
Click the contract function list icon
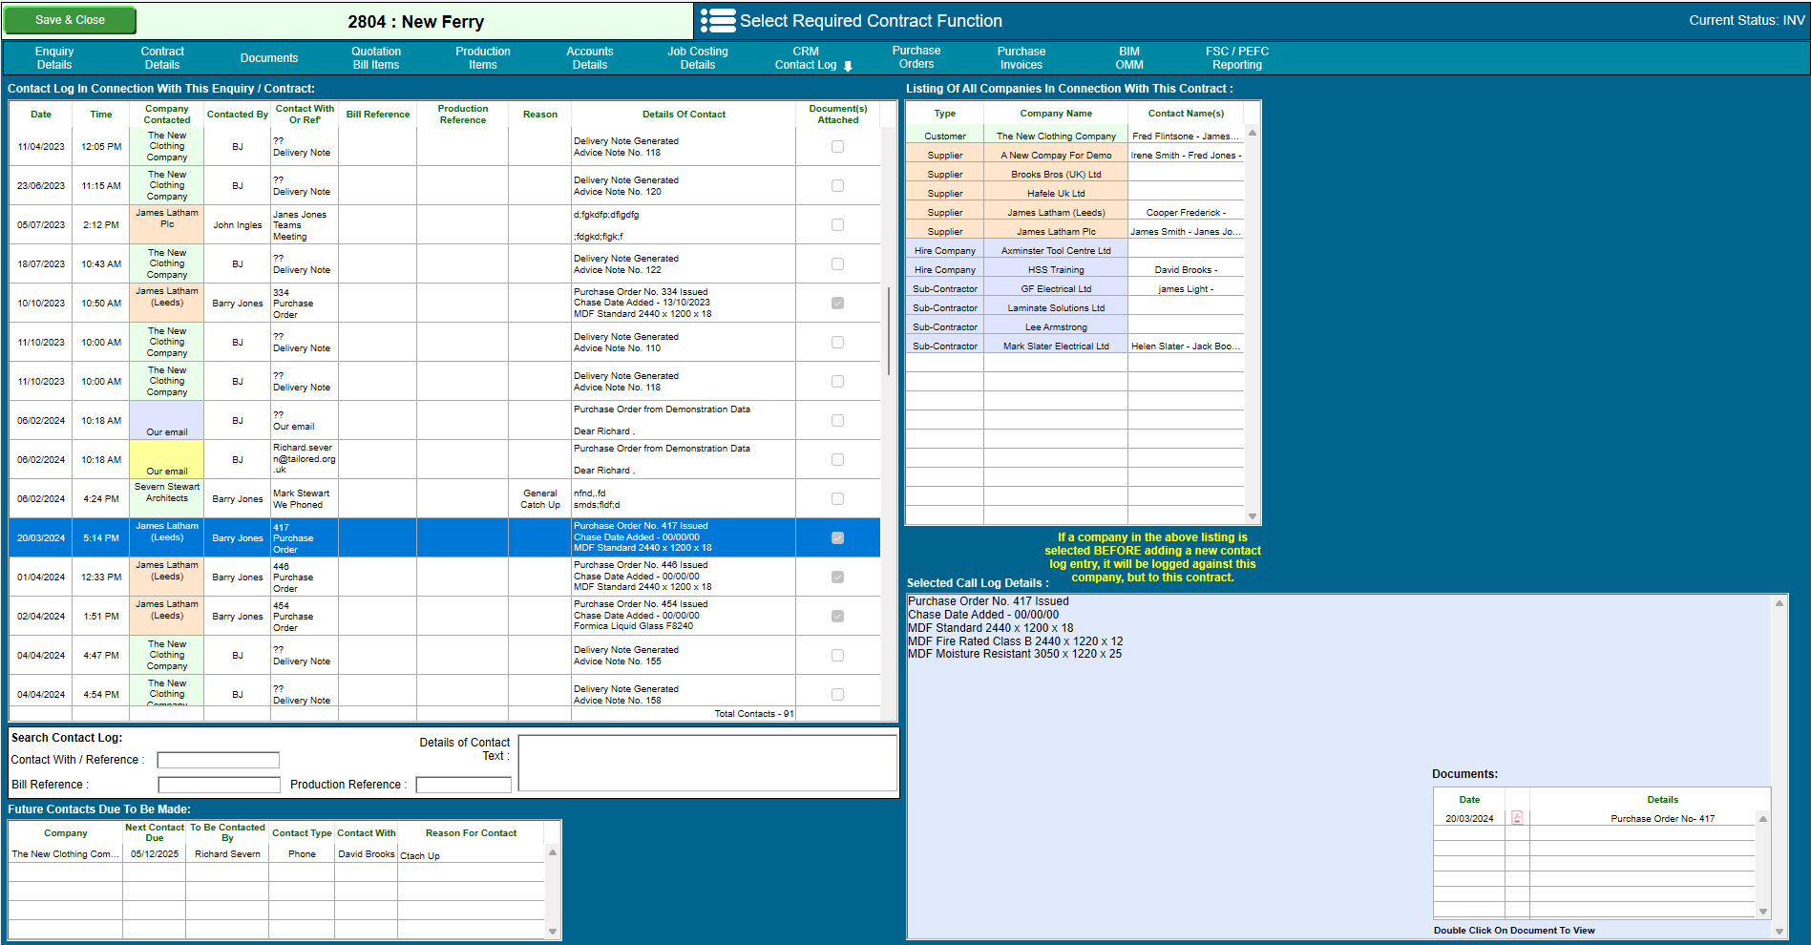pyautogui.click(x=718, y=21)
